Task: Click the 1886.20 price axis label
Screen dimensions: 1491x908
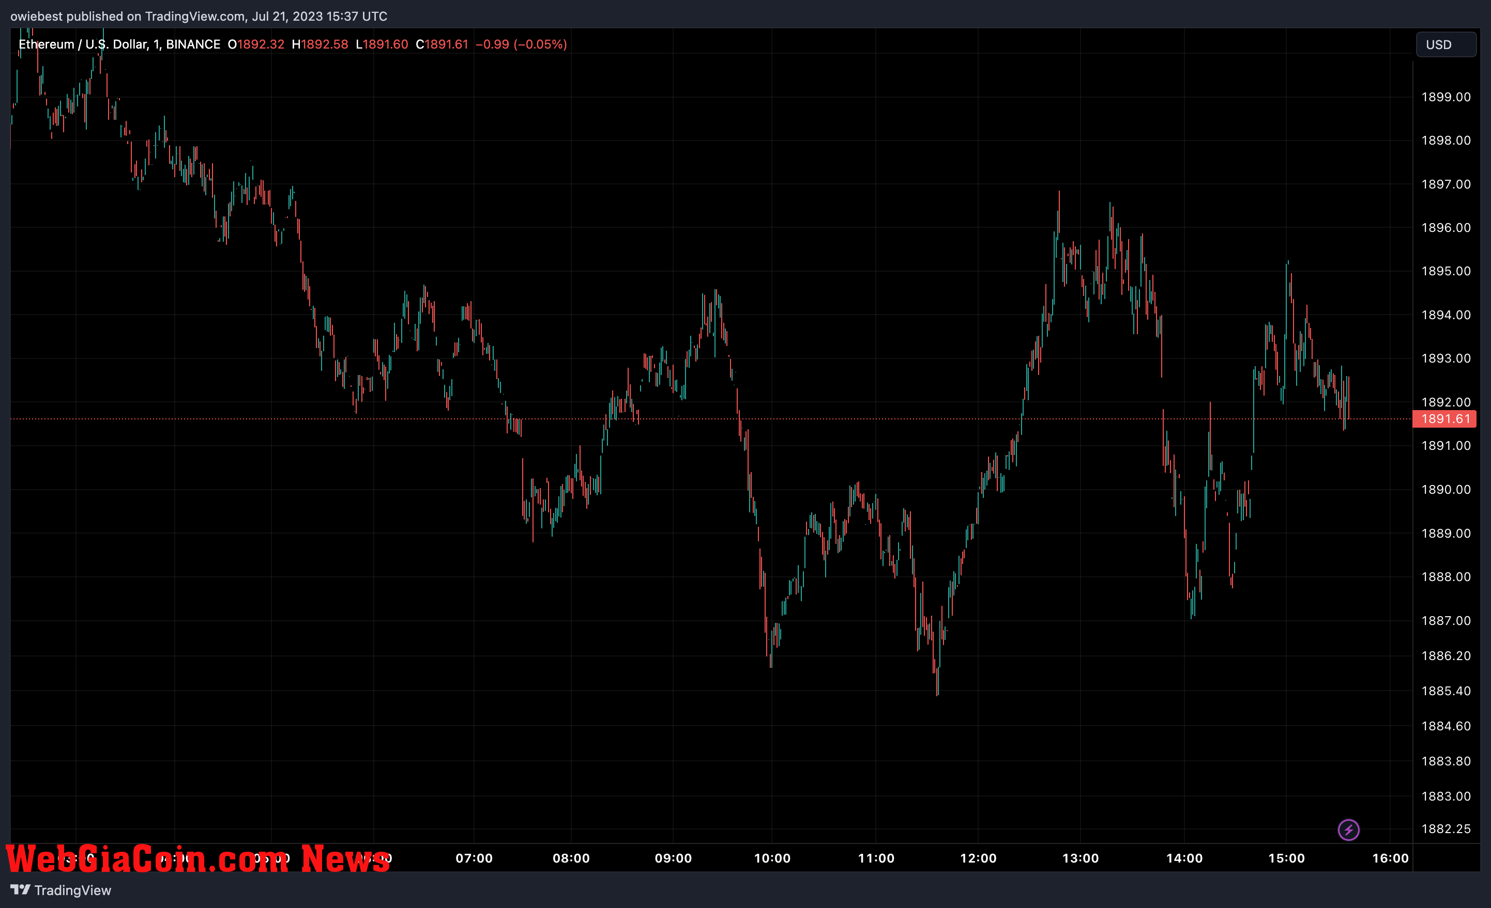Action: pyautogui.click(x=1446, y=656)
